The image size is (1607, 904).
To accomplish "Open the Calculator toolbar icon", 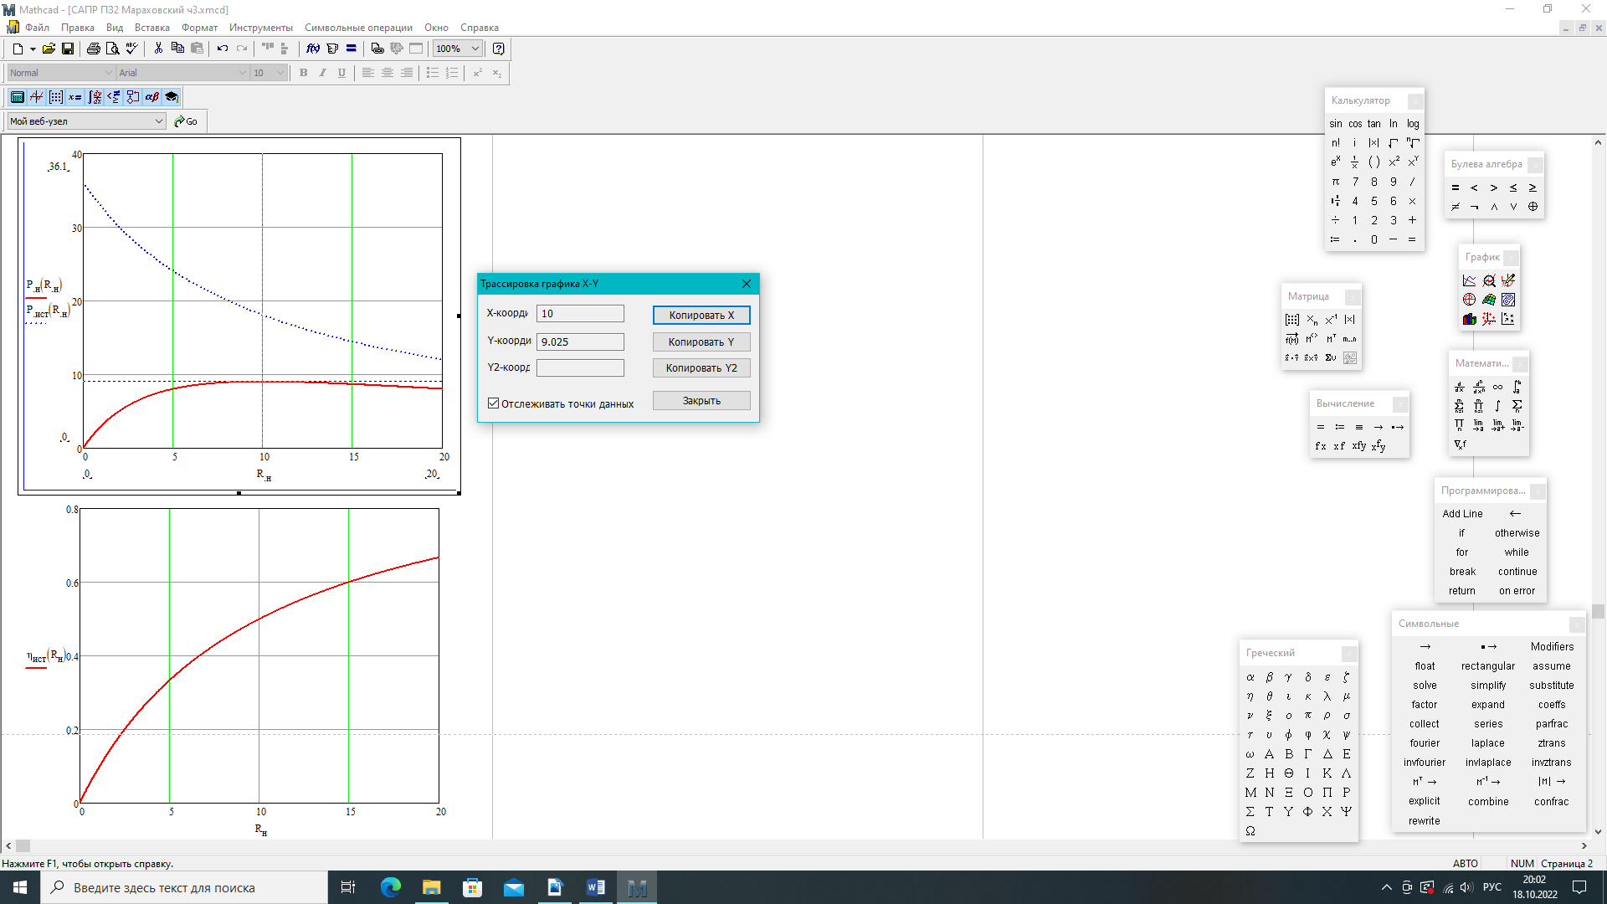I will 18,97.
